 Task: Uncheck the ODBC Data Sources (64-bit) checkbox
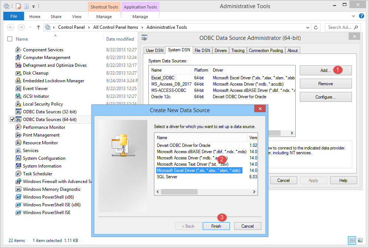[x=13, y=120]
